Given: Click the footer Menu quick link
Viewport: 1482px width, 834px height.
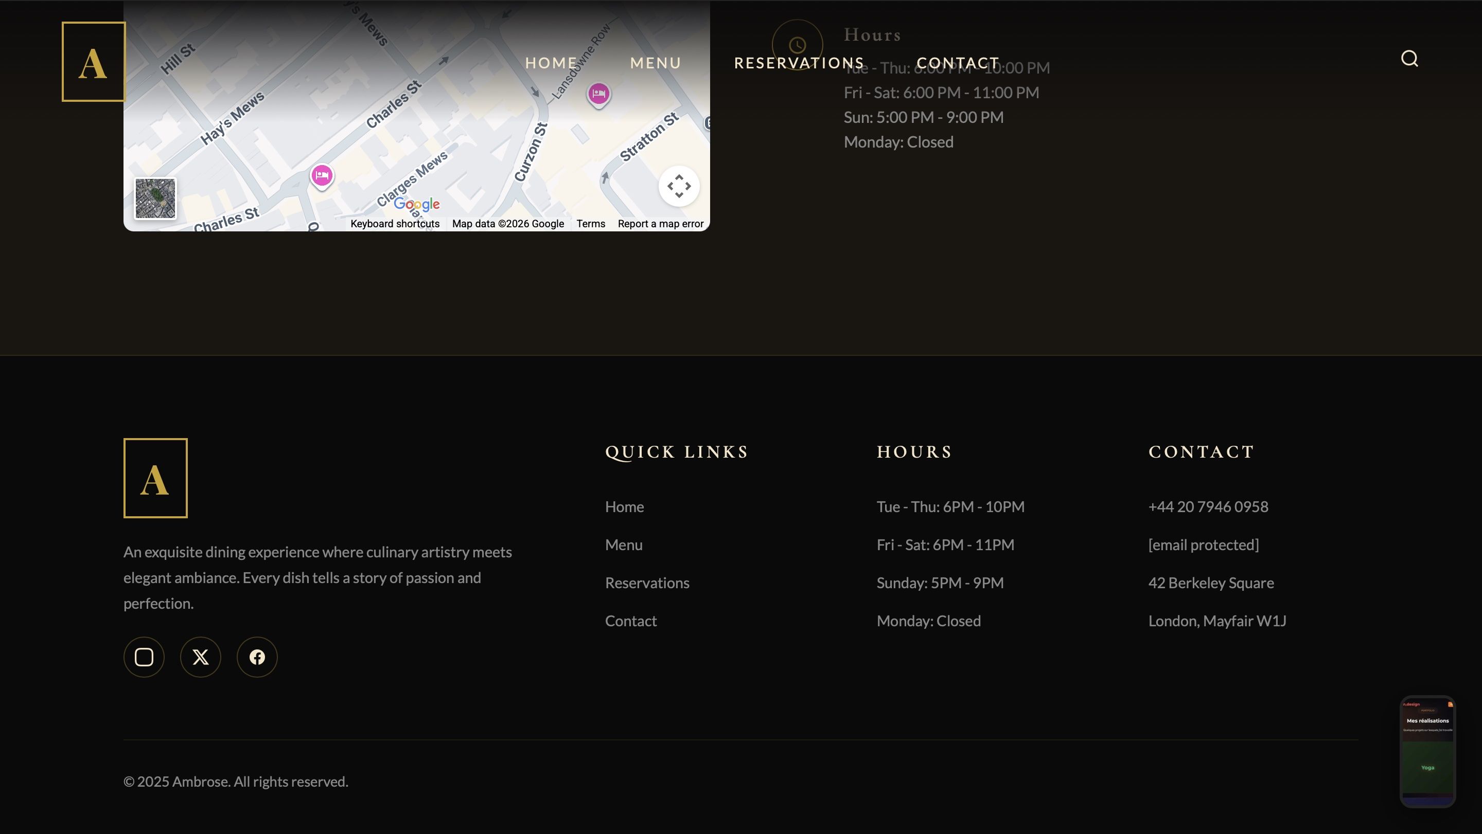Looking at the screenshot, I should tap(624, 545).
